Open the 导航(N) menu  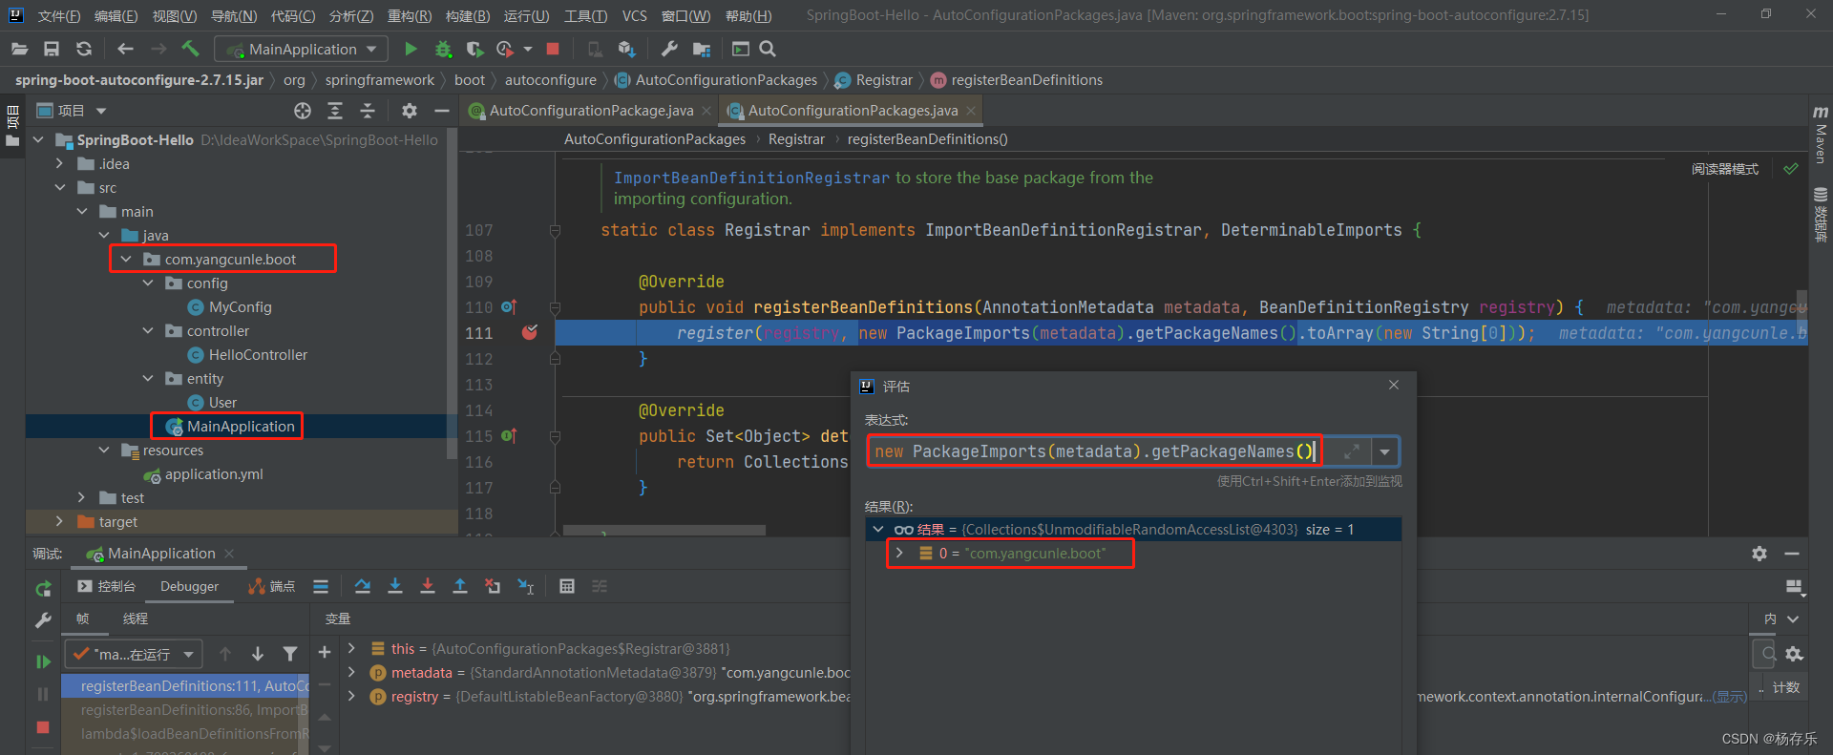(234, 15)
